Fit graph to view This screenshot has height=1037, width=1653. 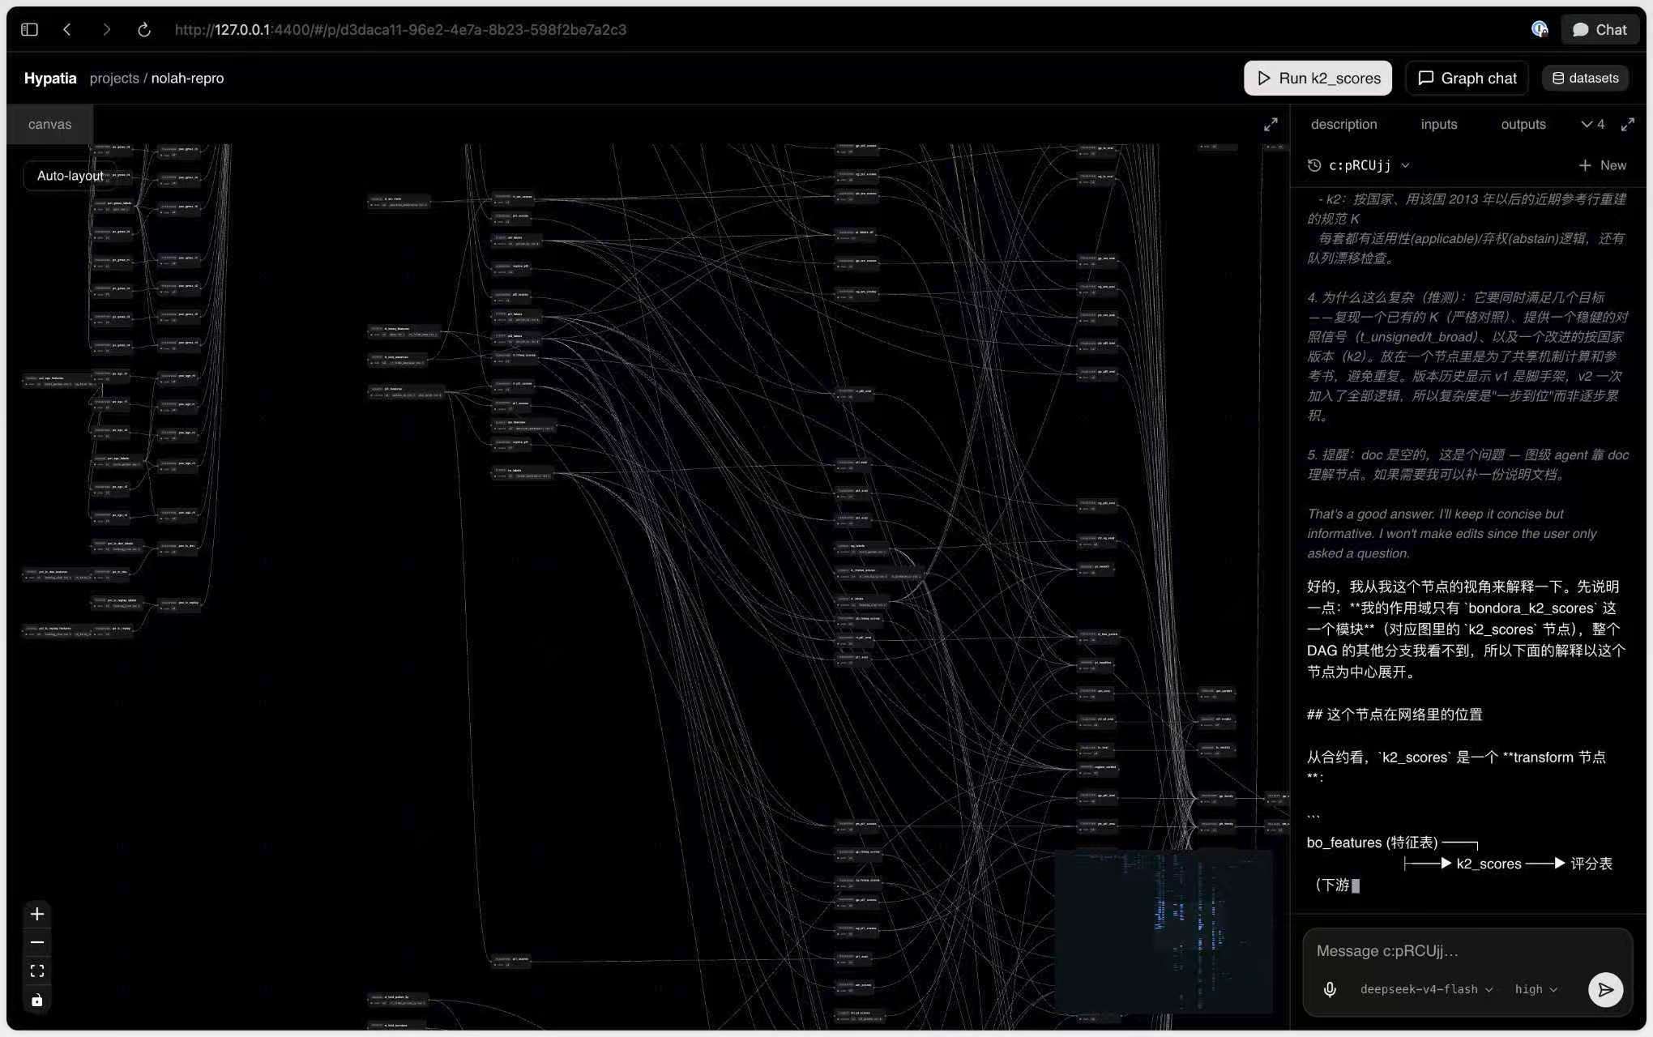tap(36, 971)
